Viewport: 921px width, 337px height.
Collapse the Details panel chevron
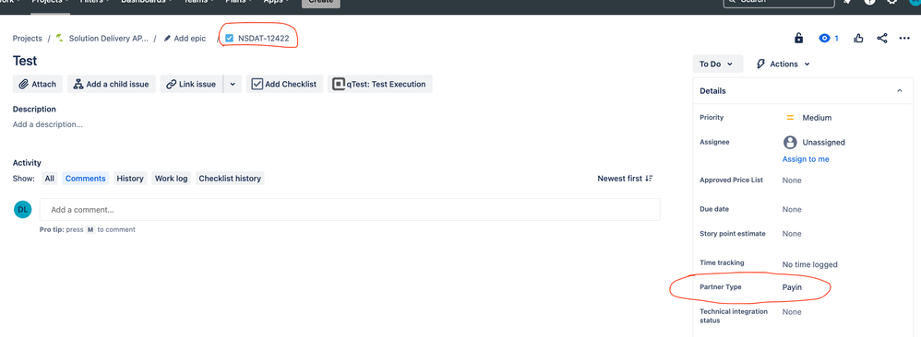tap(899, 91)
